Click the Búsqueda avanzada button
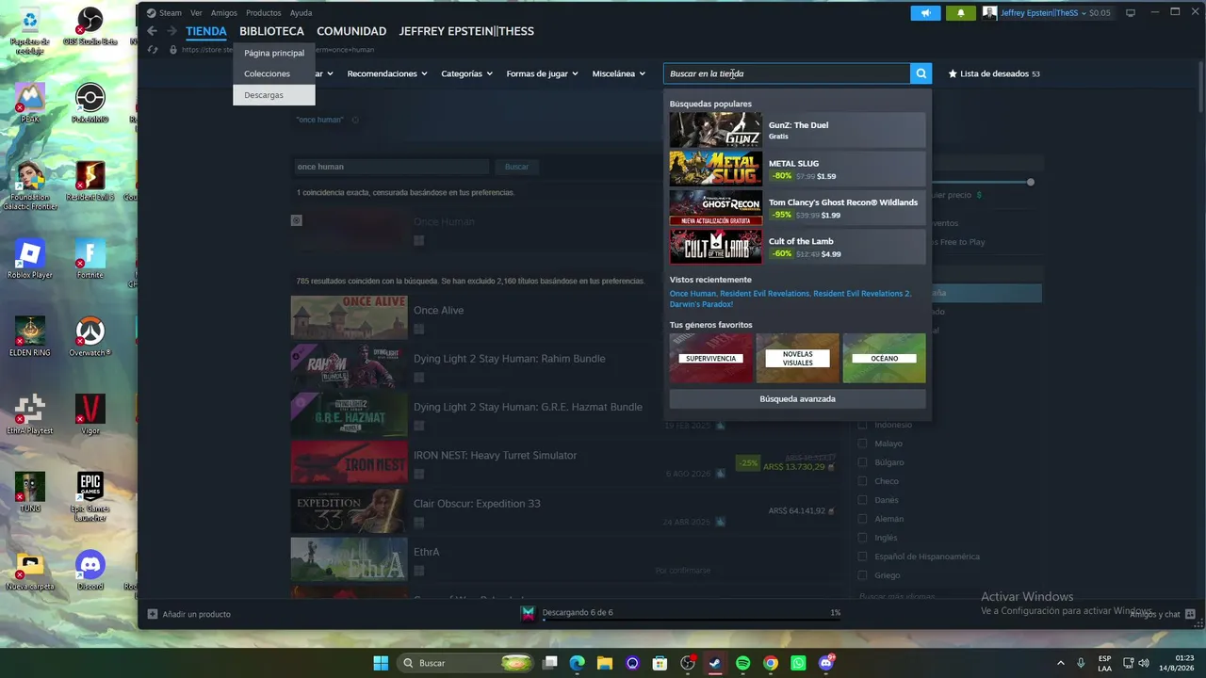Viewport: 1206px width, 678px height. (x=797, y=399)
